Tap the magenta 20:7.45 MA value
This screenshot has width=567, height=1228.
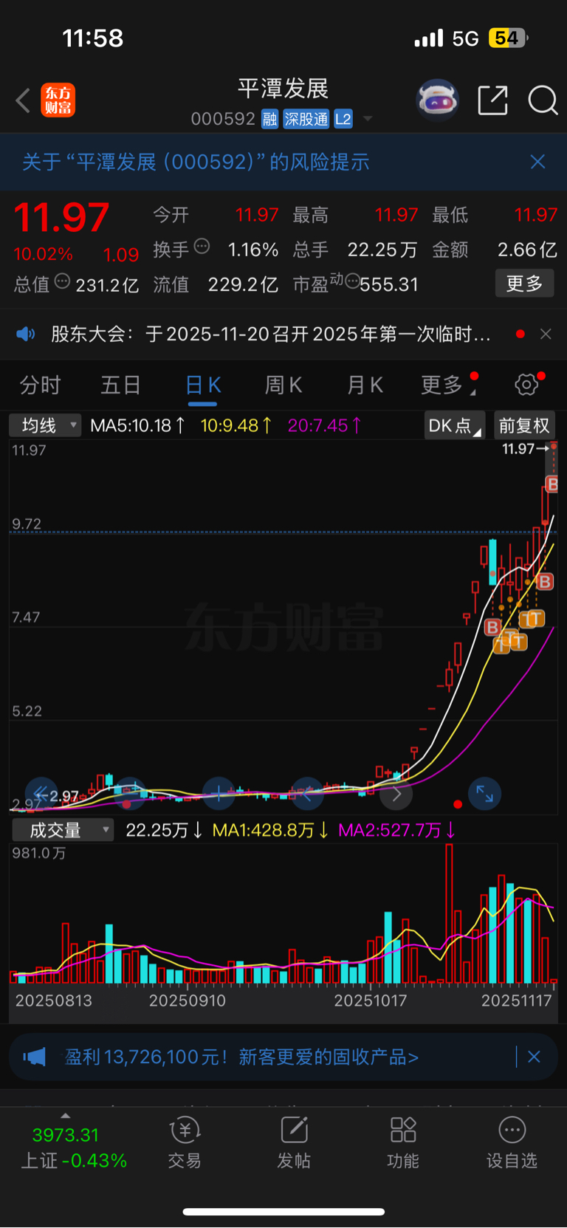(325, 425)
